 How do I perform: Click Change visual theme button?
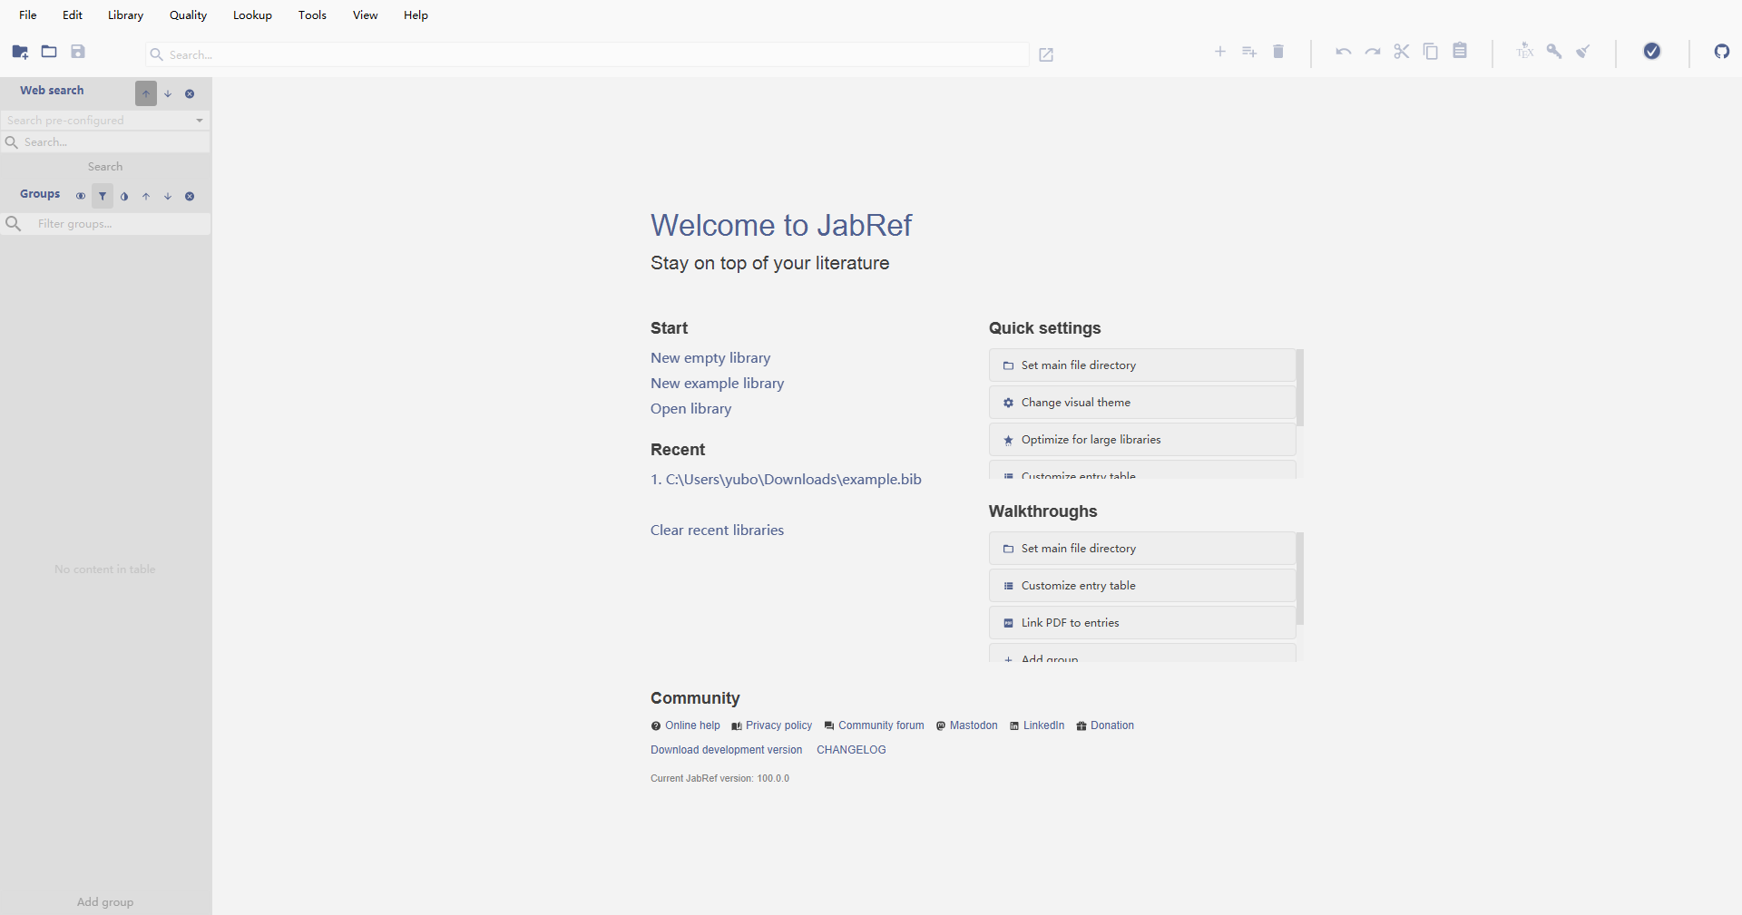1142,403
